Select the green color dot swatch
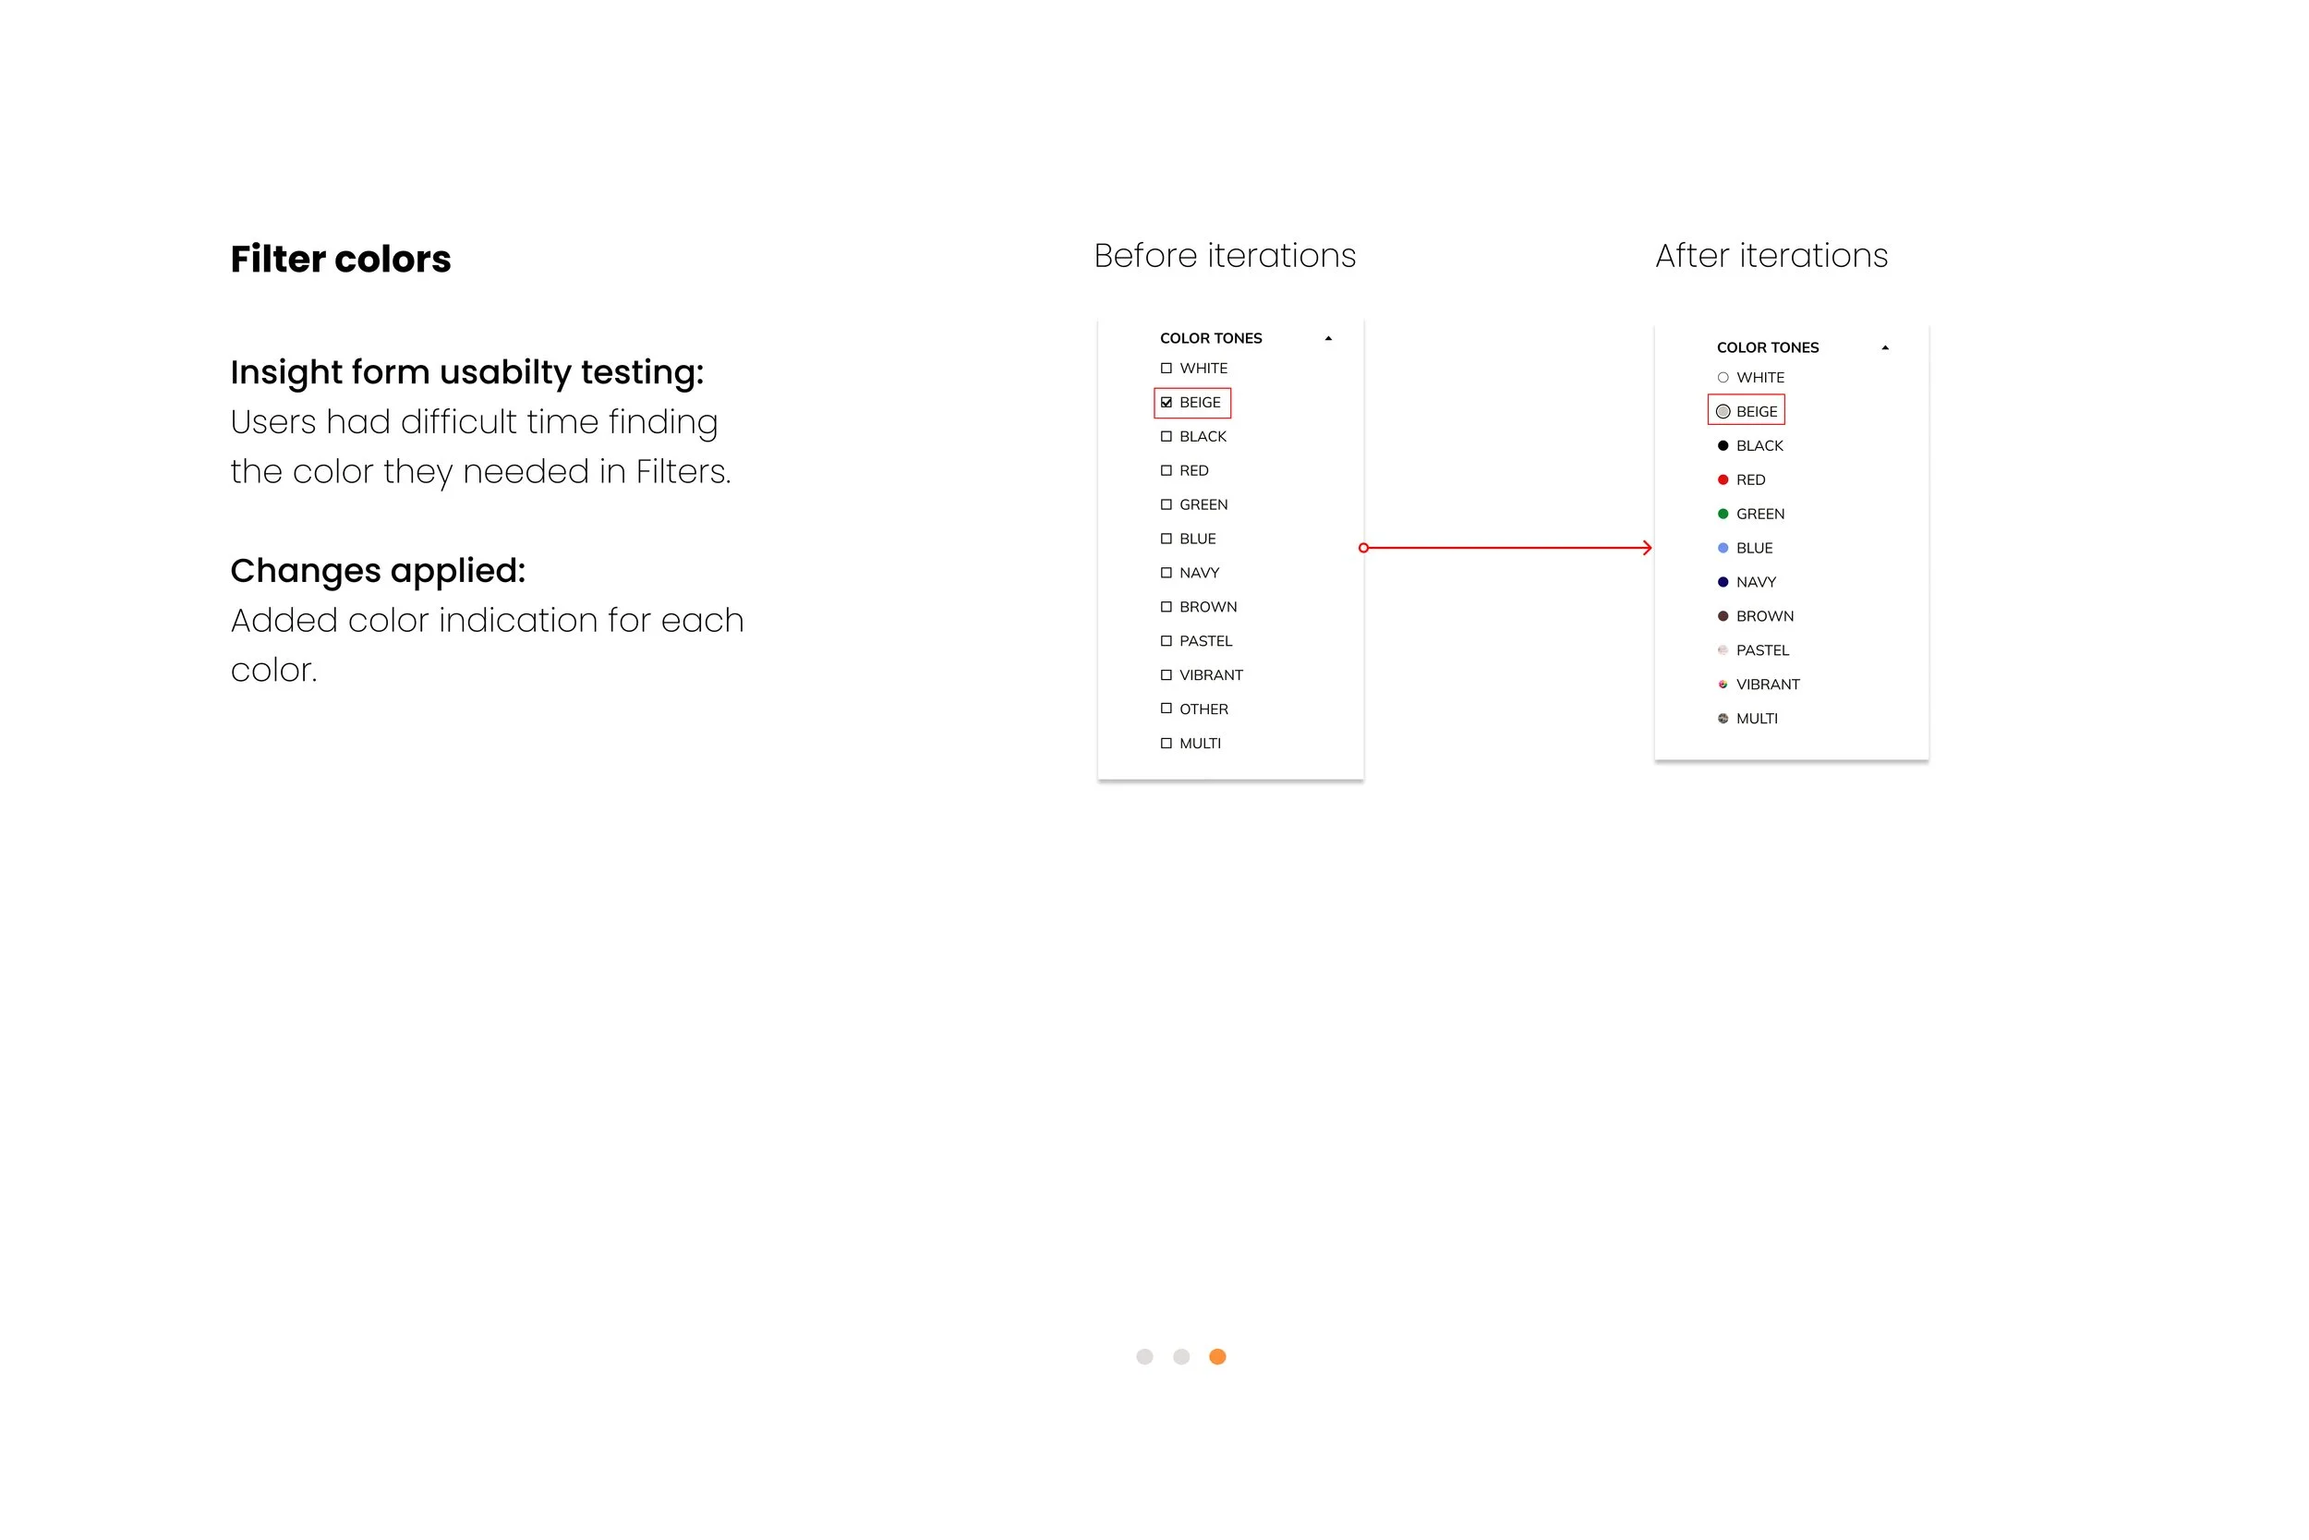Screen dimensions: 2309x1540 click(x=1723, y=514)
